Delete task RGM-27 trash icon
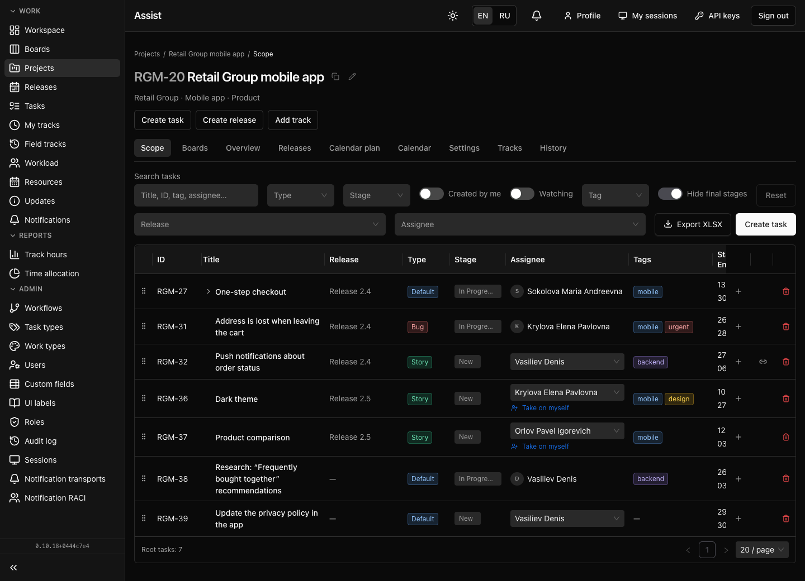Image resolution: width=805 pixels, height=581 pixels. tap(786, 291)
